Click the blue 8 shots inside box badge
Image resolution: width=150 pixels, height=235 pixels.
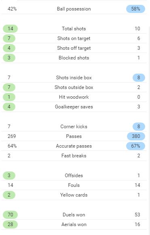(x=139, y=78)
